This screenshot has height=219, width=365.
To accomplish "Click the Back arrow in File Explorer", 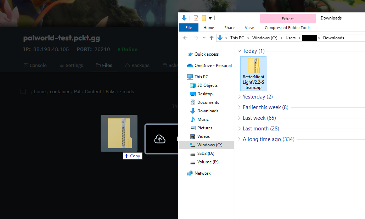I will pos(185,38).
